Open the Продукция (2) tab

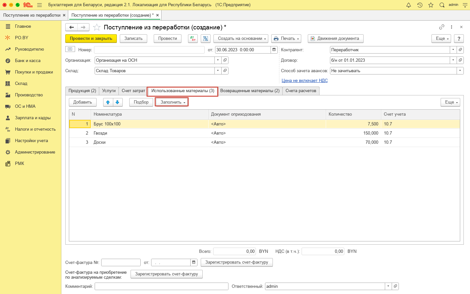(82, 91)
